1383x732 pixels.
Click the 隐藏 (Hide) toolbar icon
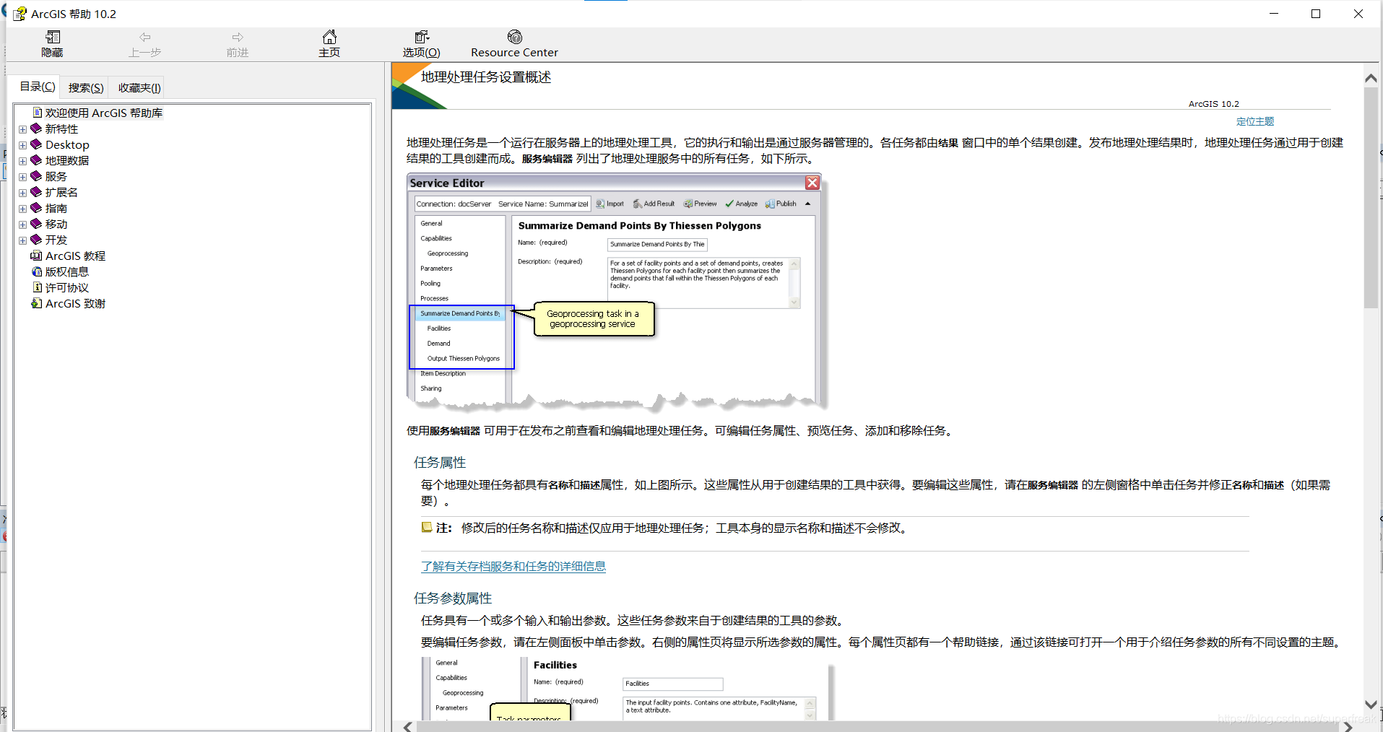coord(52,37)
